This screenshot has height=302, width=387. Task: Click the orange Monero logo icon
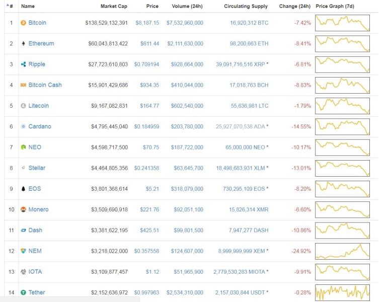(x=23, y=209)
